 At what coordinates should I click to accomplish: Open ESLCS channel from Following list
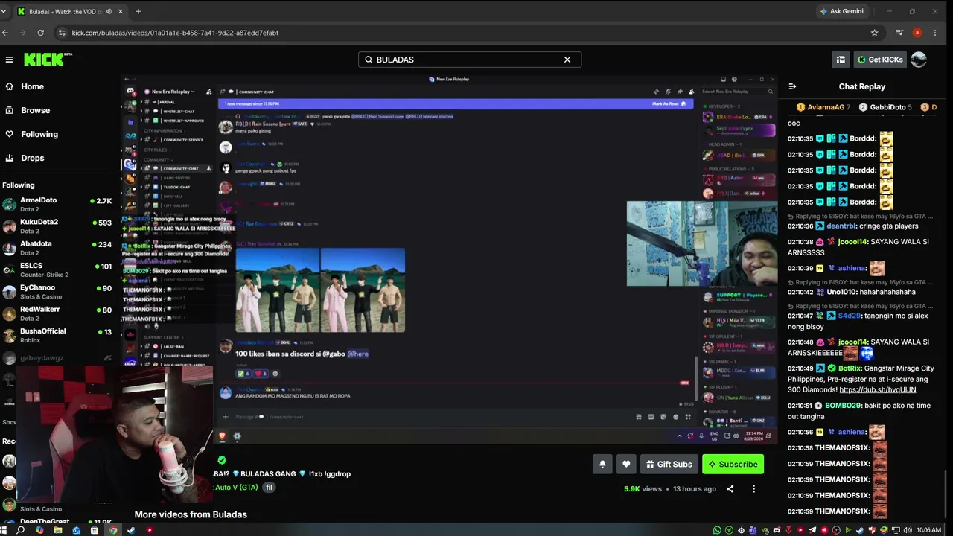pyautogui.click(x=58, y=269)
